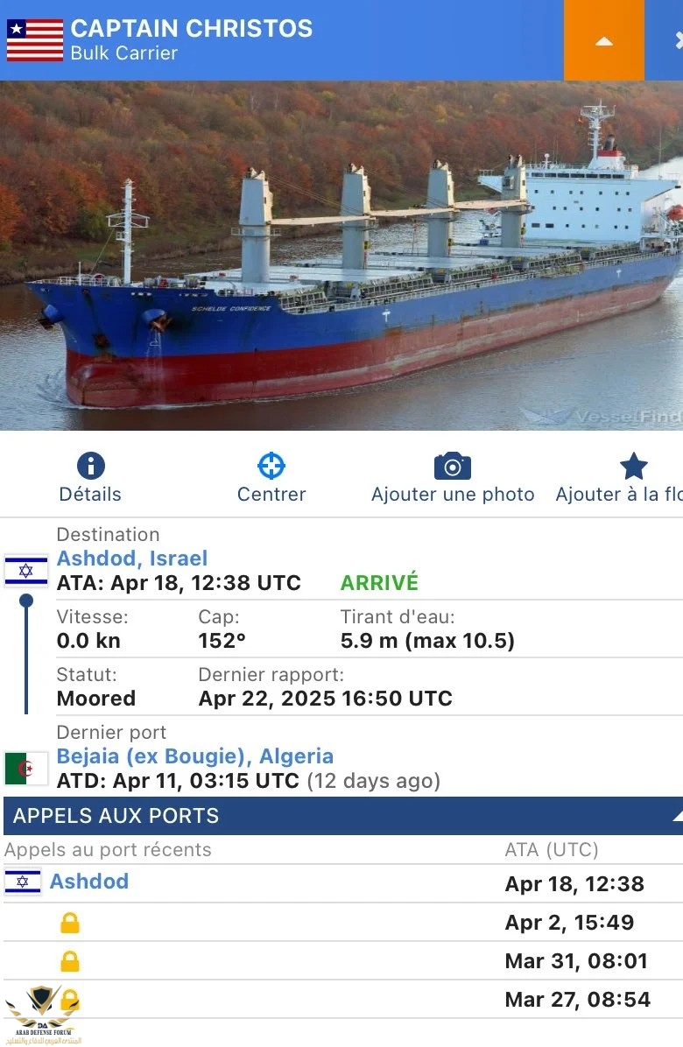The image size is (683, 1047).
Task: Open the Détails info icon
Action: tap(91, 466)
